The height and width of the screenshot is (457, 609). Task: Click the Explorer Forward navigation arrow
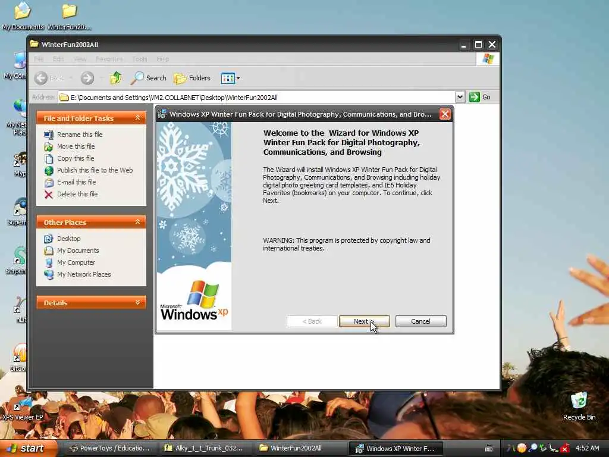[87, 78]
